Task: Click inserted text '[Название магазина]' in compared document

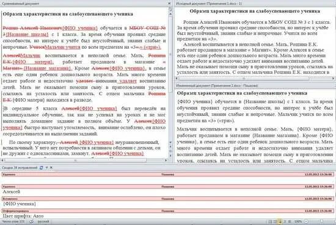Action: [48, 68]
